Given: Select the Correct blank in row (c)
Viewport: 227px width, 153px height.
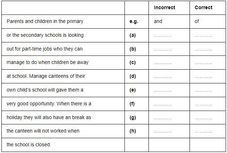Looking at the screenshot, I should (x=203, y=63).
